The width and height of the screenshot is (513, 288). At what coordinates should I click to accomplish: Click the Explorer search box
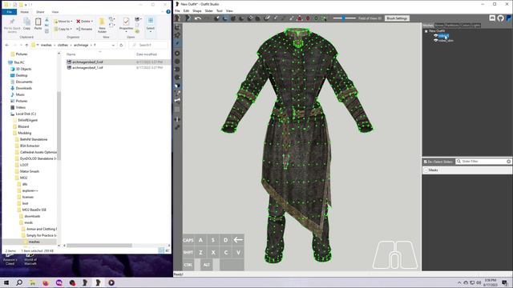[147, 45]
